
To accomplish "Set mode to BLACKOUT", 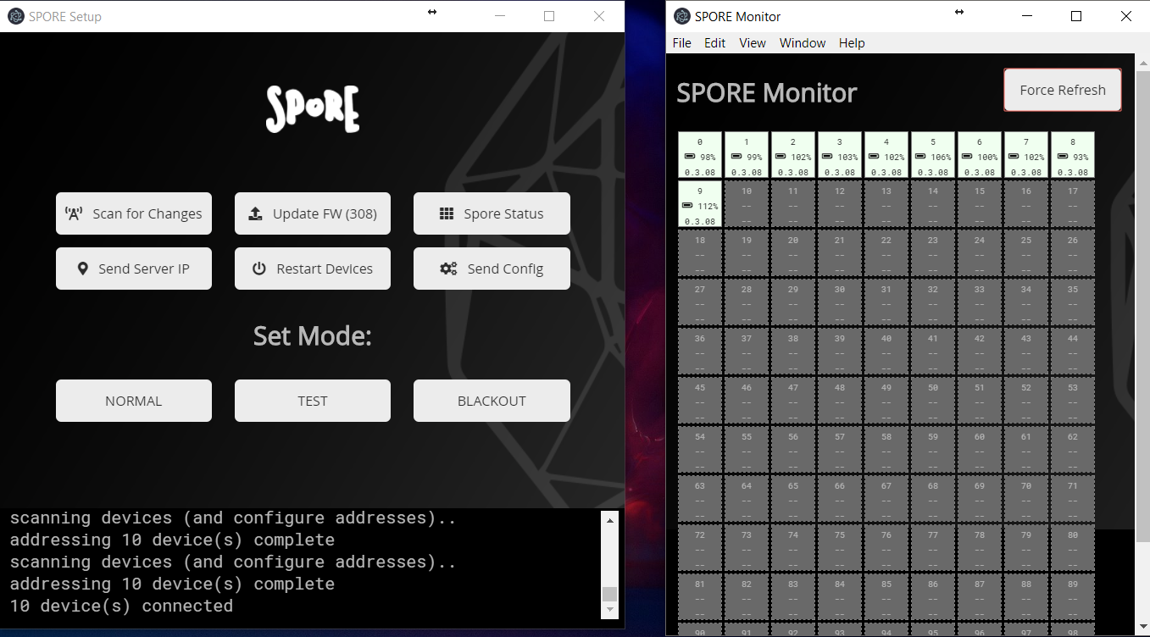I will click(x=492, y=401).
